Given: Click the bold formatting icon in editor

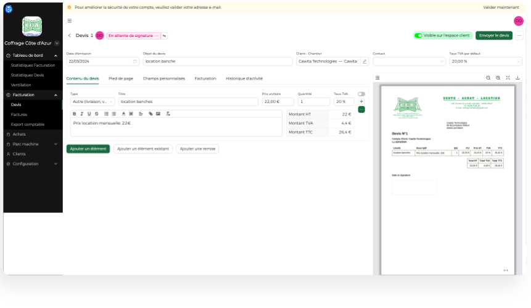Looking at the screenshot, I should coord(75,114).
